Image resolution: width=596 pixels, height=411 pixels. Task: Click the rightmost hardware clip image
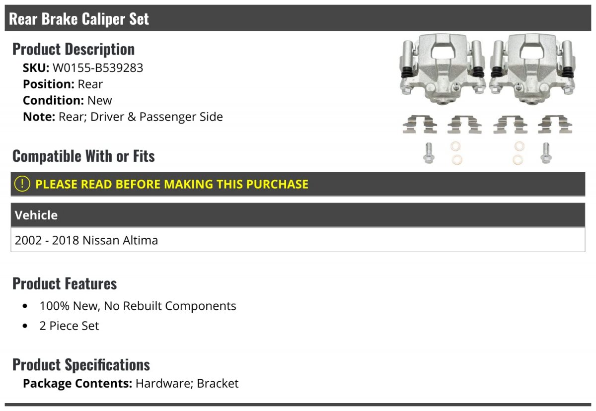point(555,125)
